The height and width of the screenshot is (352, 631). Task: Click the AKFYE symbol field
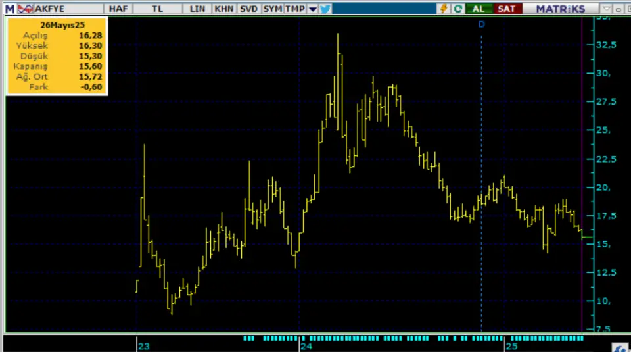point(68,9)
